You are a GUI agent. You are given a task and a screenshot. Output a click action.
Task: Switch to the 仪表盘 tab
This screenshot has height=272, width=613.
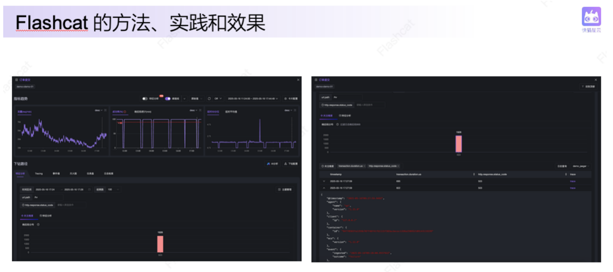click(90, 174)
